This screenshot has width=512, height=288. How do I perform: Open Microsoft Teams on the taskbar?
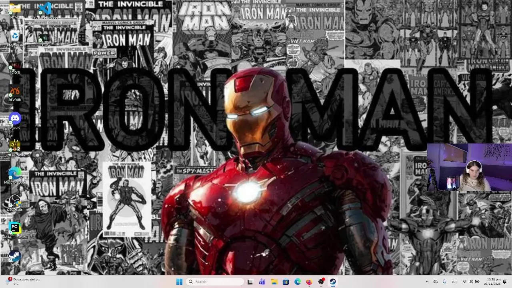point(262,282)
